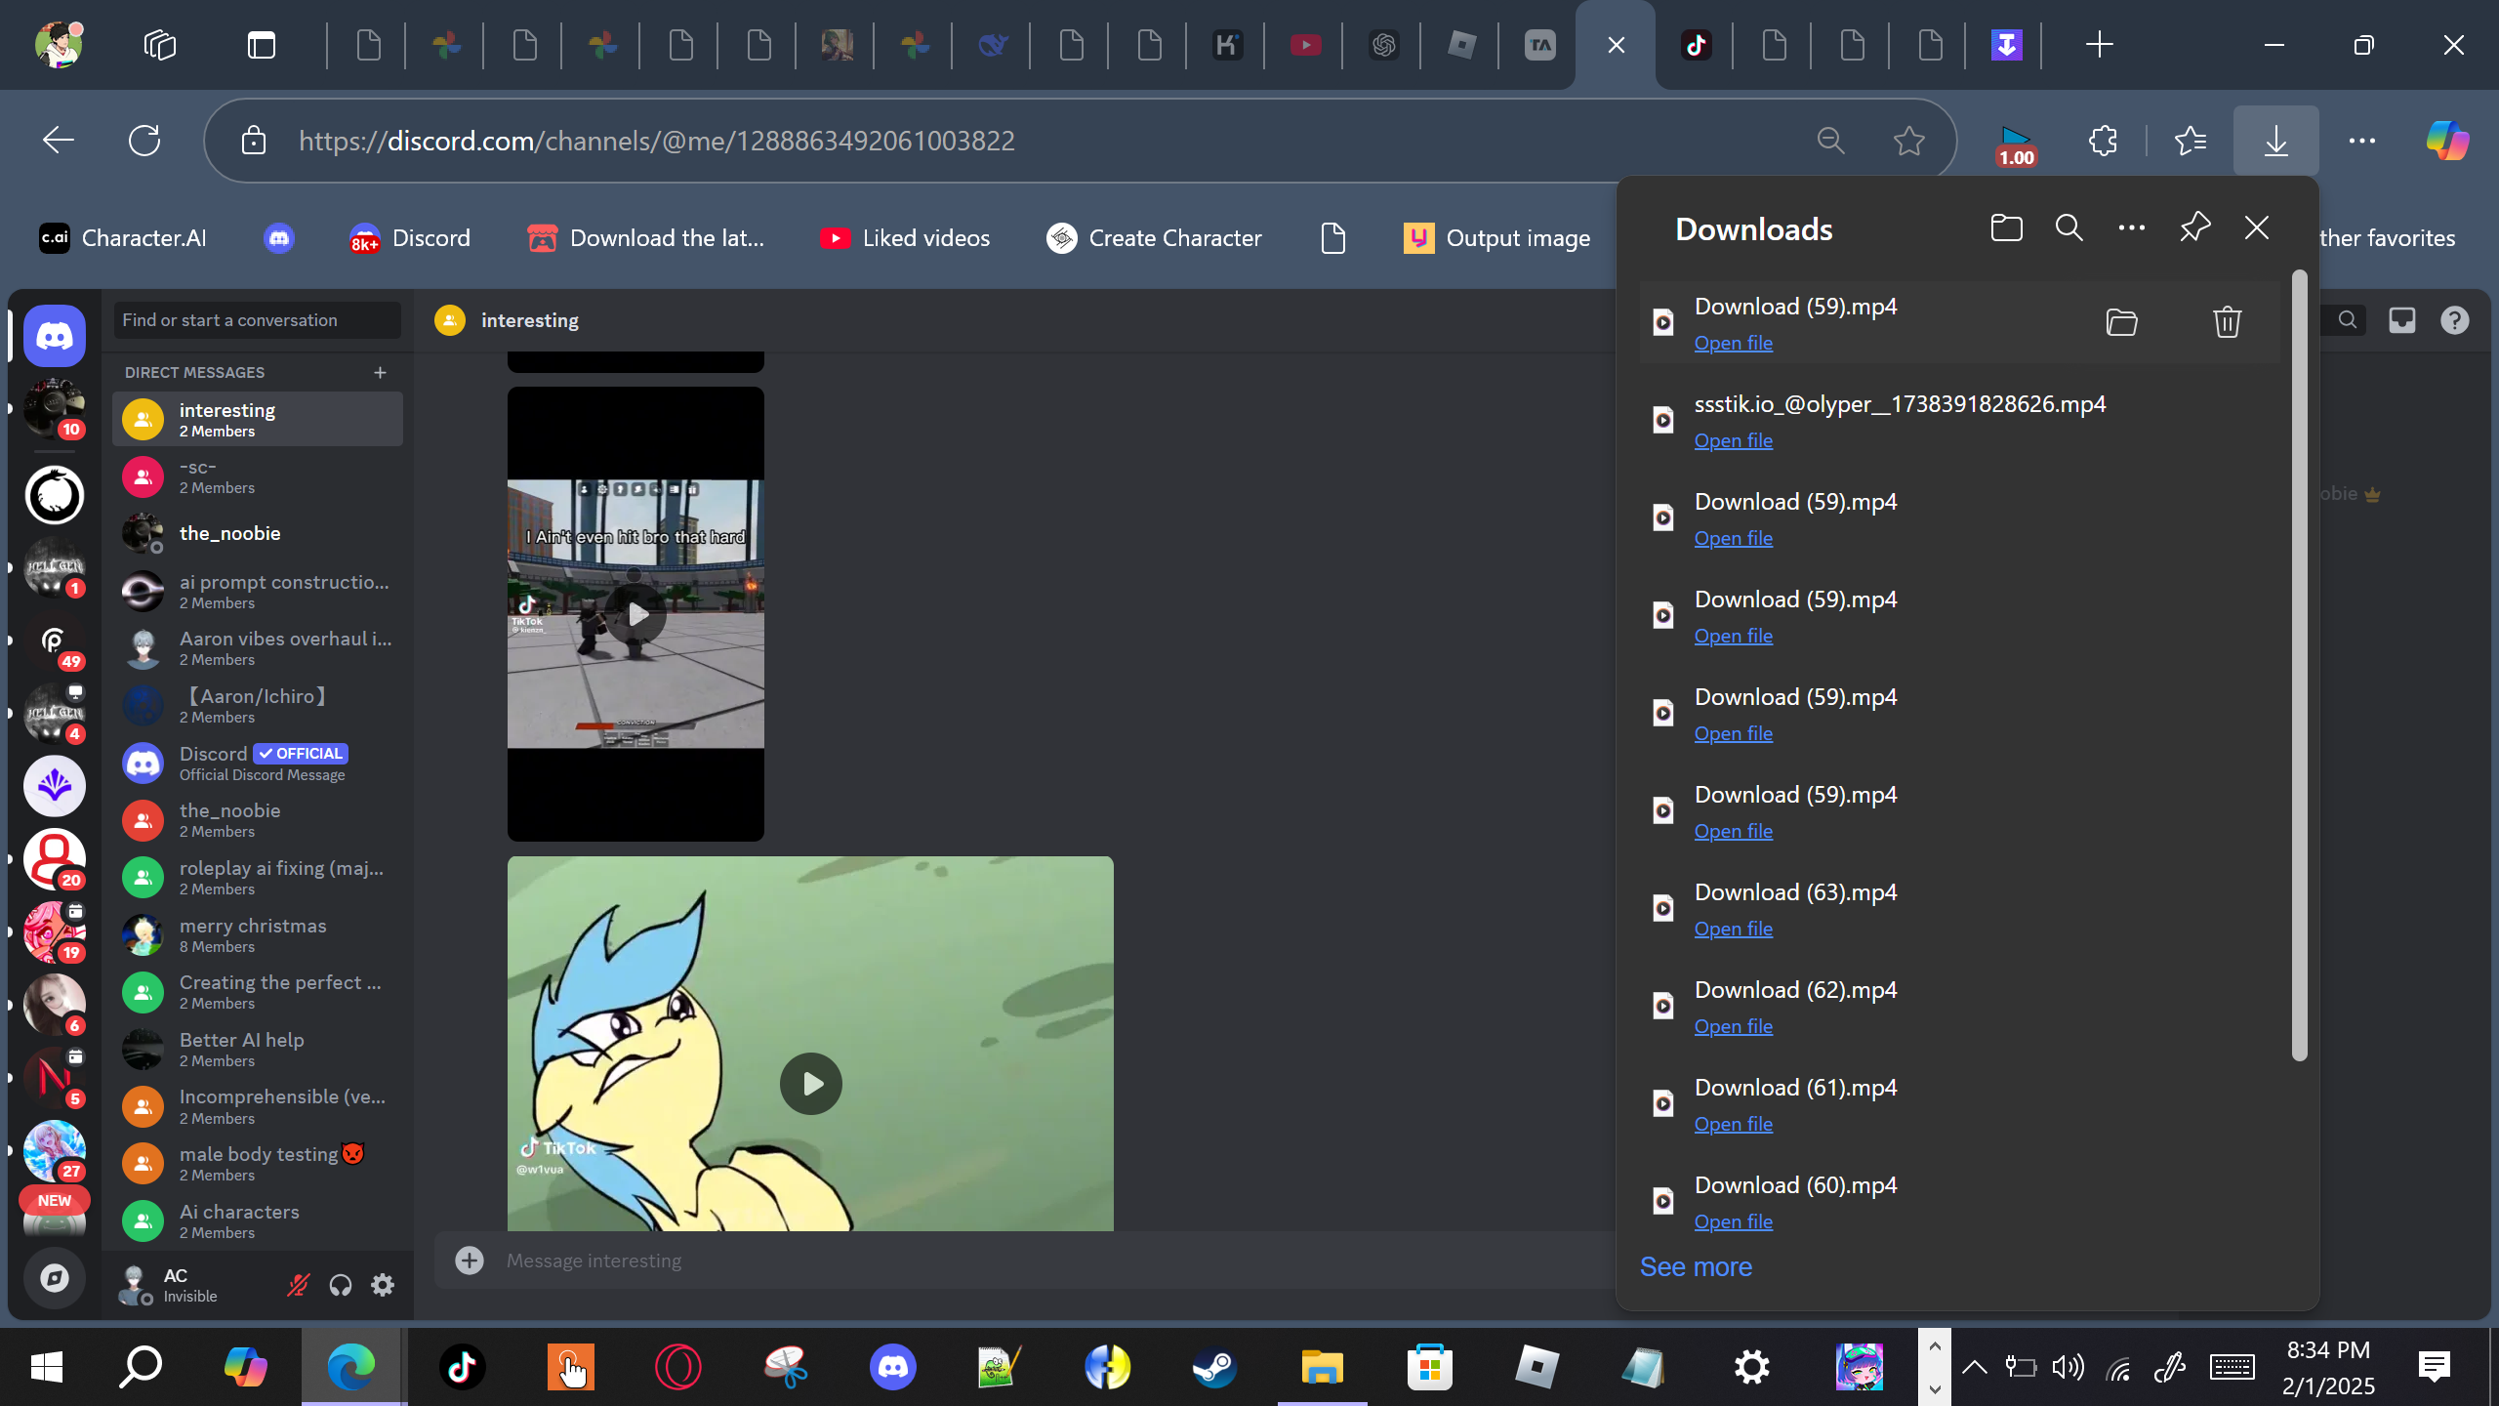Select the_noobie direct message conversation
2499x1406 pixels.
click(230, 533)
